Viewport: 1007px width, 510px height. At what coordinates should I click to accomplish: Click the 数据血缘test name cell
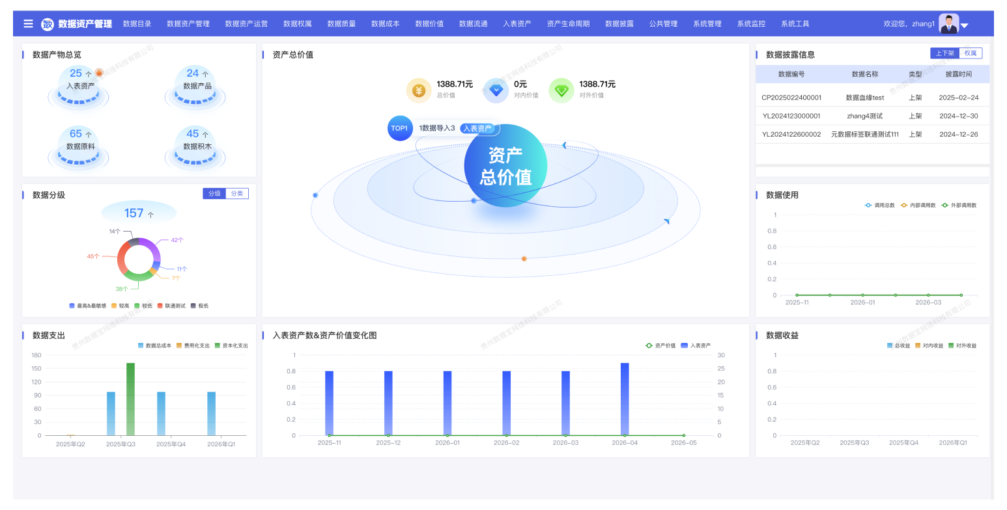(865, 98)
